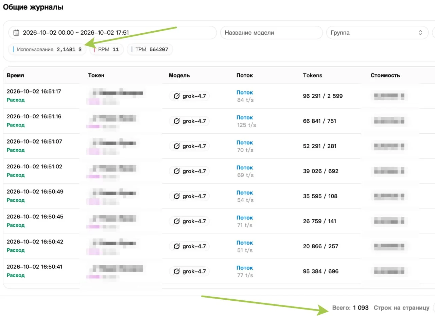Click token count 66 841 / 751
This screenshot has width=435, height=316.
pyautogui.click(x=319, y=121)
